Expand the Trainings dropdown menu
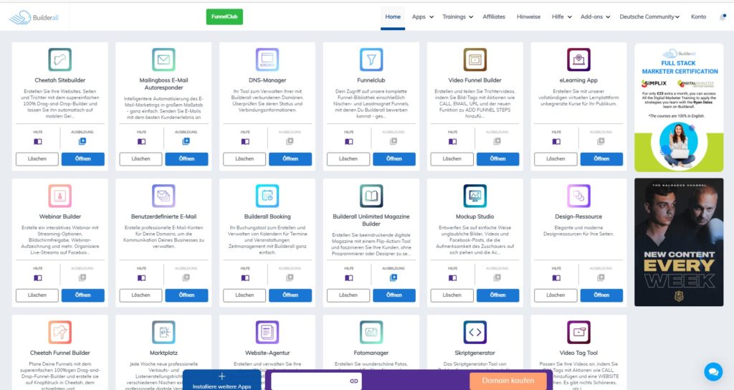Viewport: 734px width, 390px height. click(x=458, y=17)
